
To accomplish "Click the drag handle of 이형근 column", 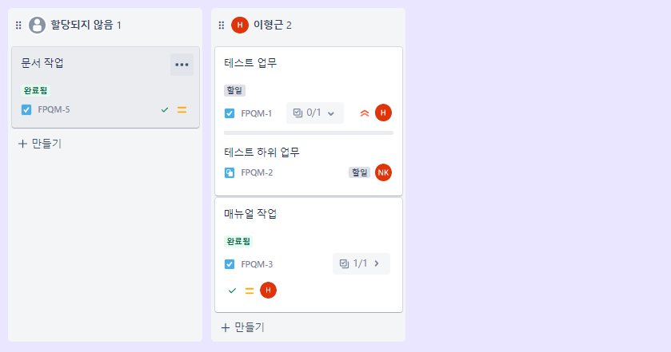I will 222,26.
